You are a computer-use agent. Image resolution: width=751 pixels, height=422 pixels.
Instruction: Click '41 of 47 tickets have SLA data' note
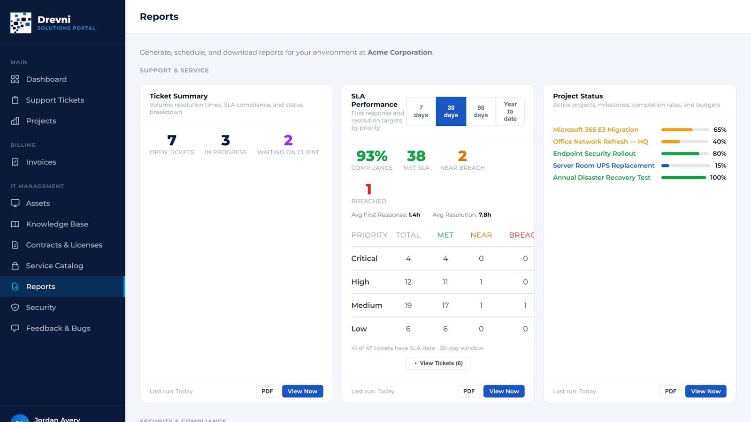click(417, 348)
